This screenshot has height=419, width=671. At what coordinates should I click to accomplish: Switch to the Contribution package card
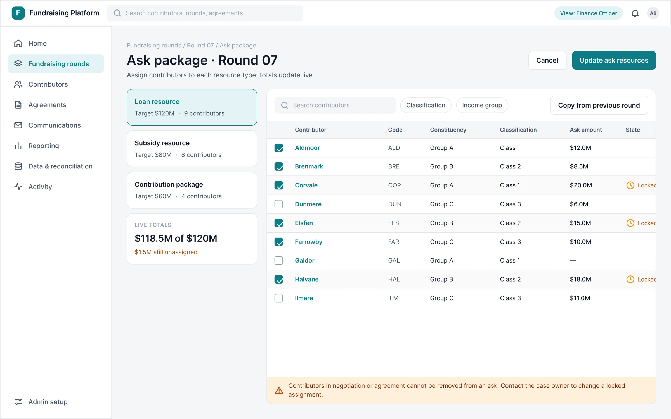(x=192, y=190)
